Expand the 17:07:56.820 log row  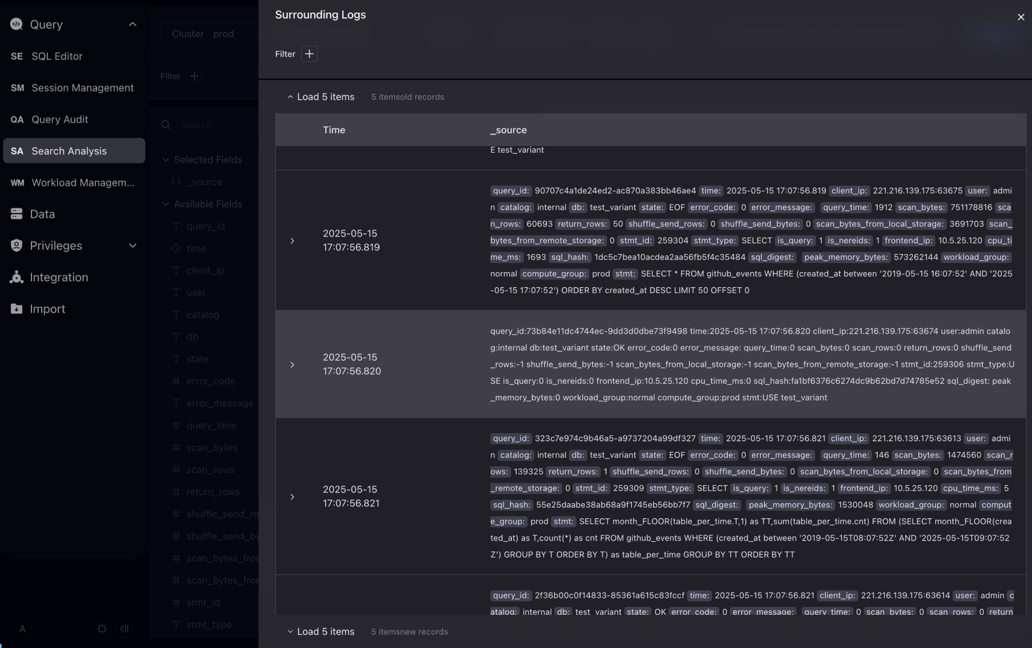coord(292,364)
